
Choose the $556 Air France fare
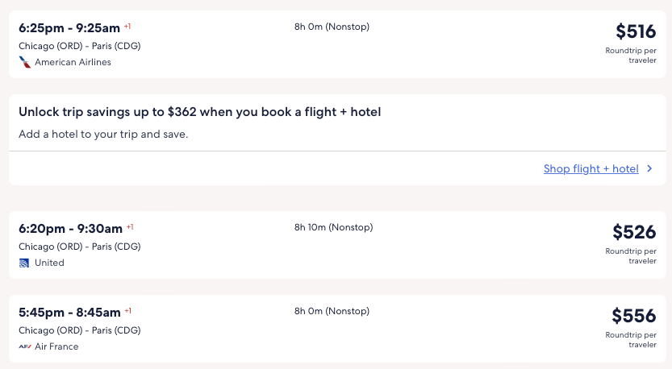click(x=634, y=316)
